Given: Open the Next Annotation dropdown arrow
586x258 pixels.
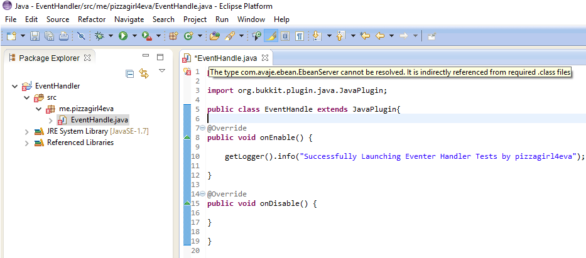Looking at the screenshot, I should (x=329, y=36).
